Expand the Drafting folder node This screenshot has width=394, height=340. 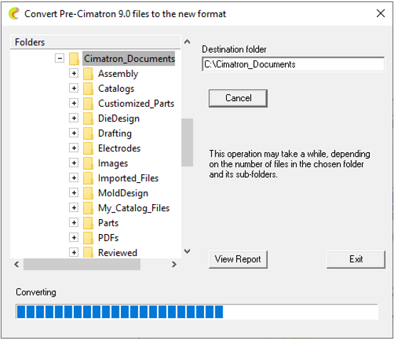[x=74, y=133]
